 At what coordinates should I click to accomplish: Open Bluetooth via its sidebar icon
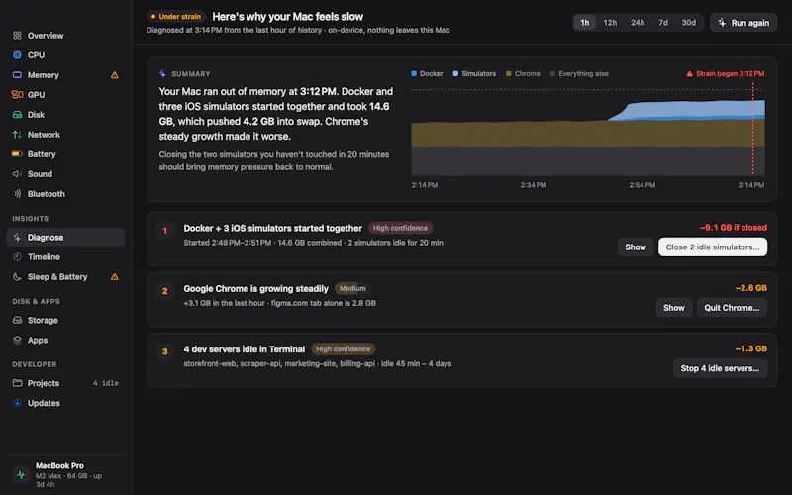pyautogui.click(x=17, y=194)
